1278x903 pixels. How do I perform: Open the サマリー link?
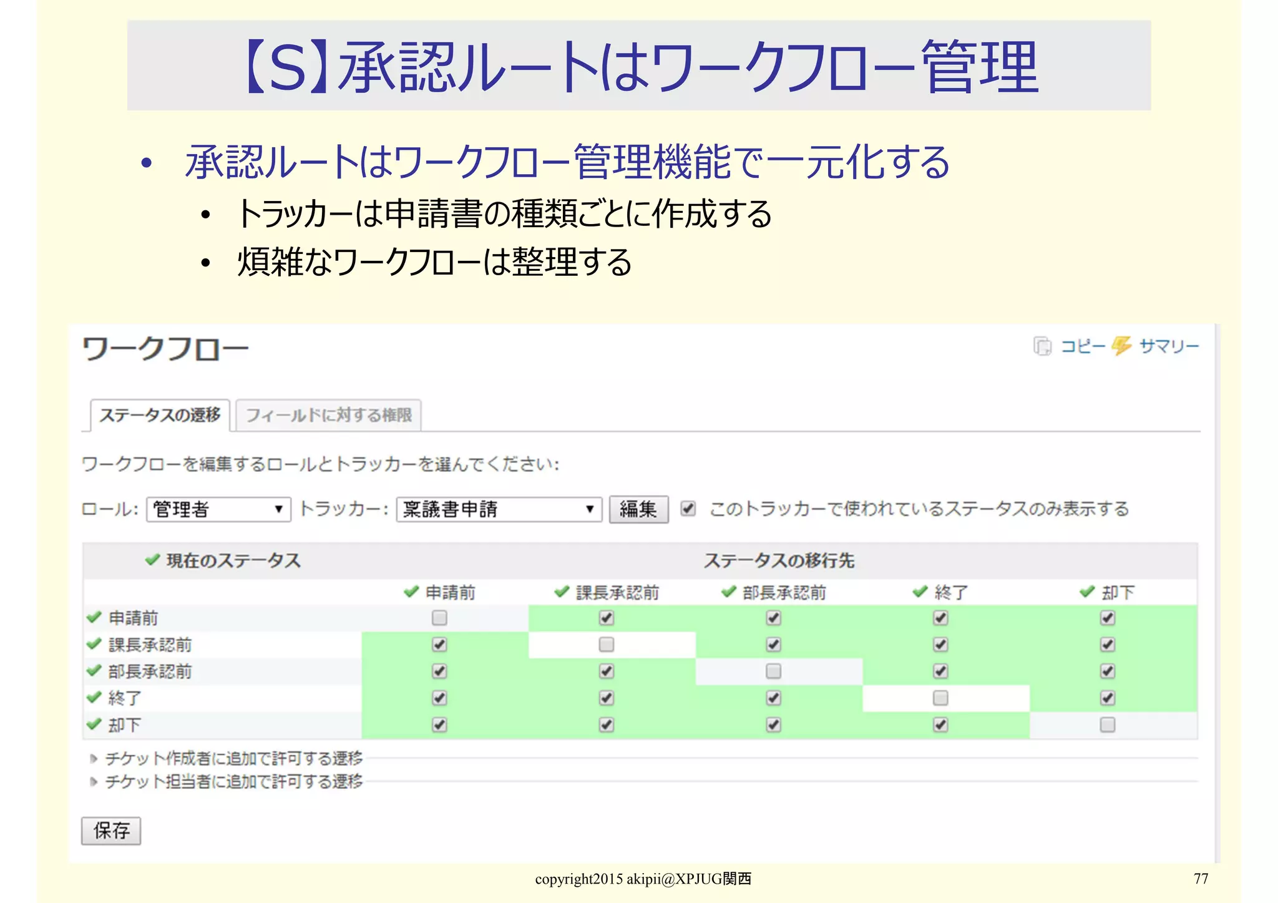(1169, 346)
